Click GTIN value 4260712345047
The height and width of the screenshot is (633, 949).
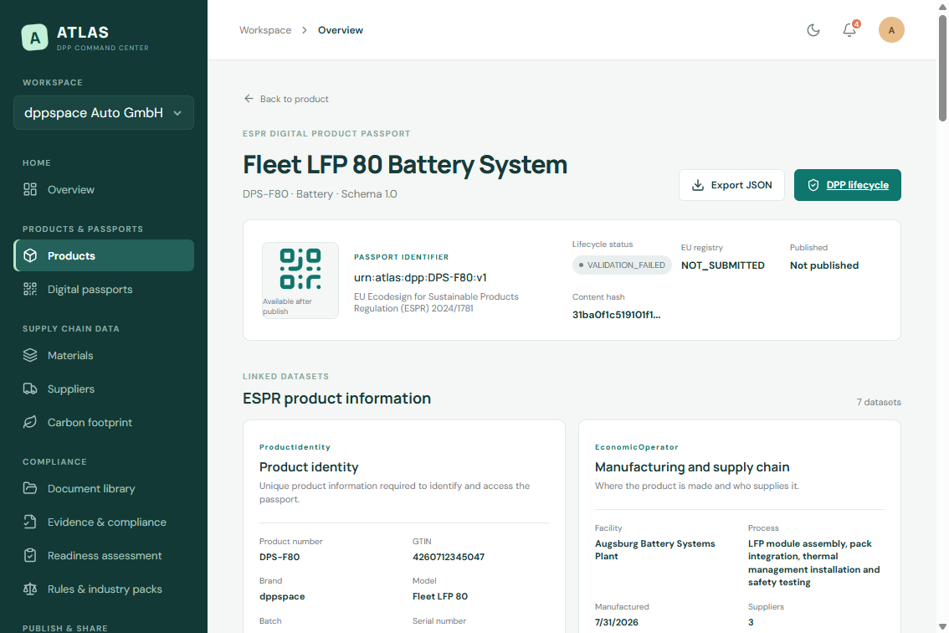click(449, 557)
